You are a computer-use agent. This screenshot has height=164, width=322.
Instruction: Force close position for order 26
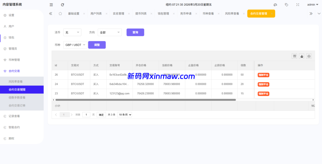click(264, 75)
